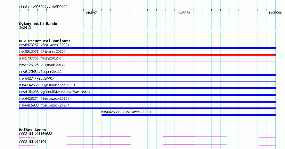Open gene AGO2|NM_012154 label
Viewport: 285px width, 149px height.
tap(33, 142)
